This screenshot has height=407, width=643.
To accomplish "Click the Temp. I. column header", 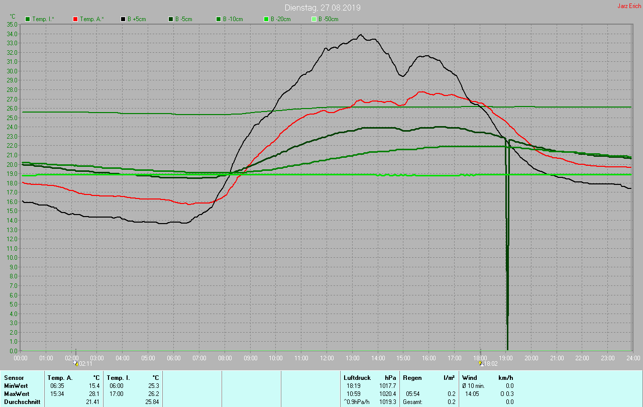I will pyautogui.click(x=118, y=377).
